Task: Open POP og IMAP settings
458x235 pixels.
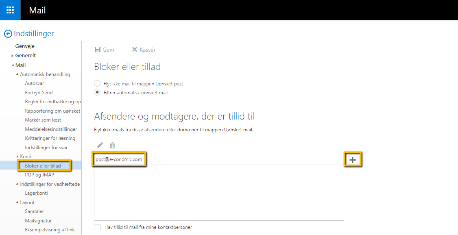Action: coord(40,174)
